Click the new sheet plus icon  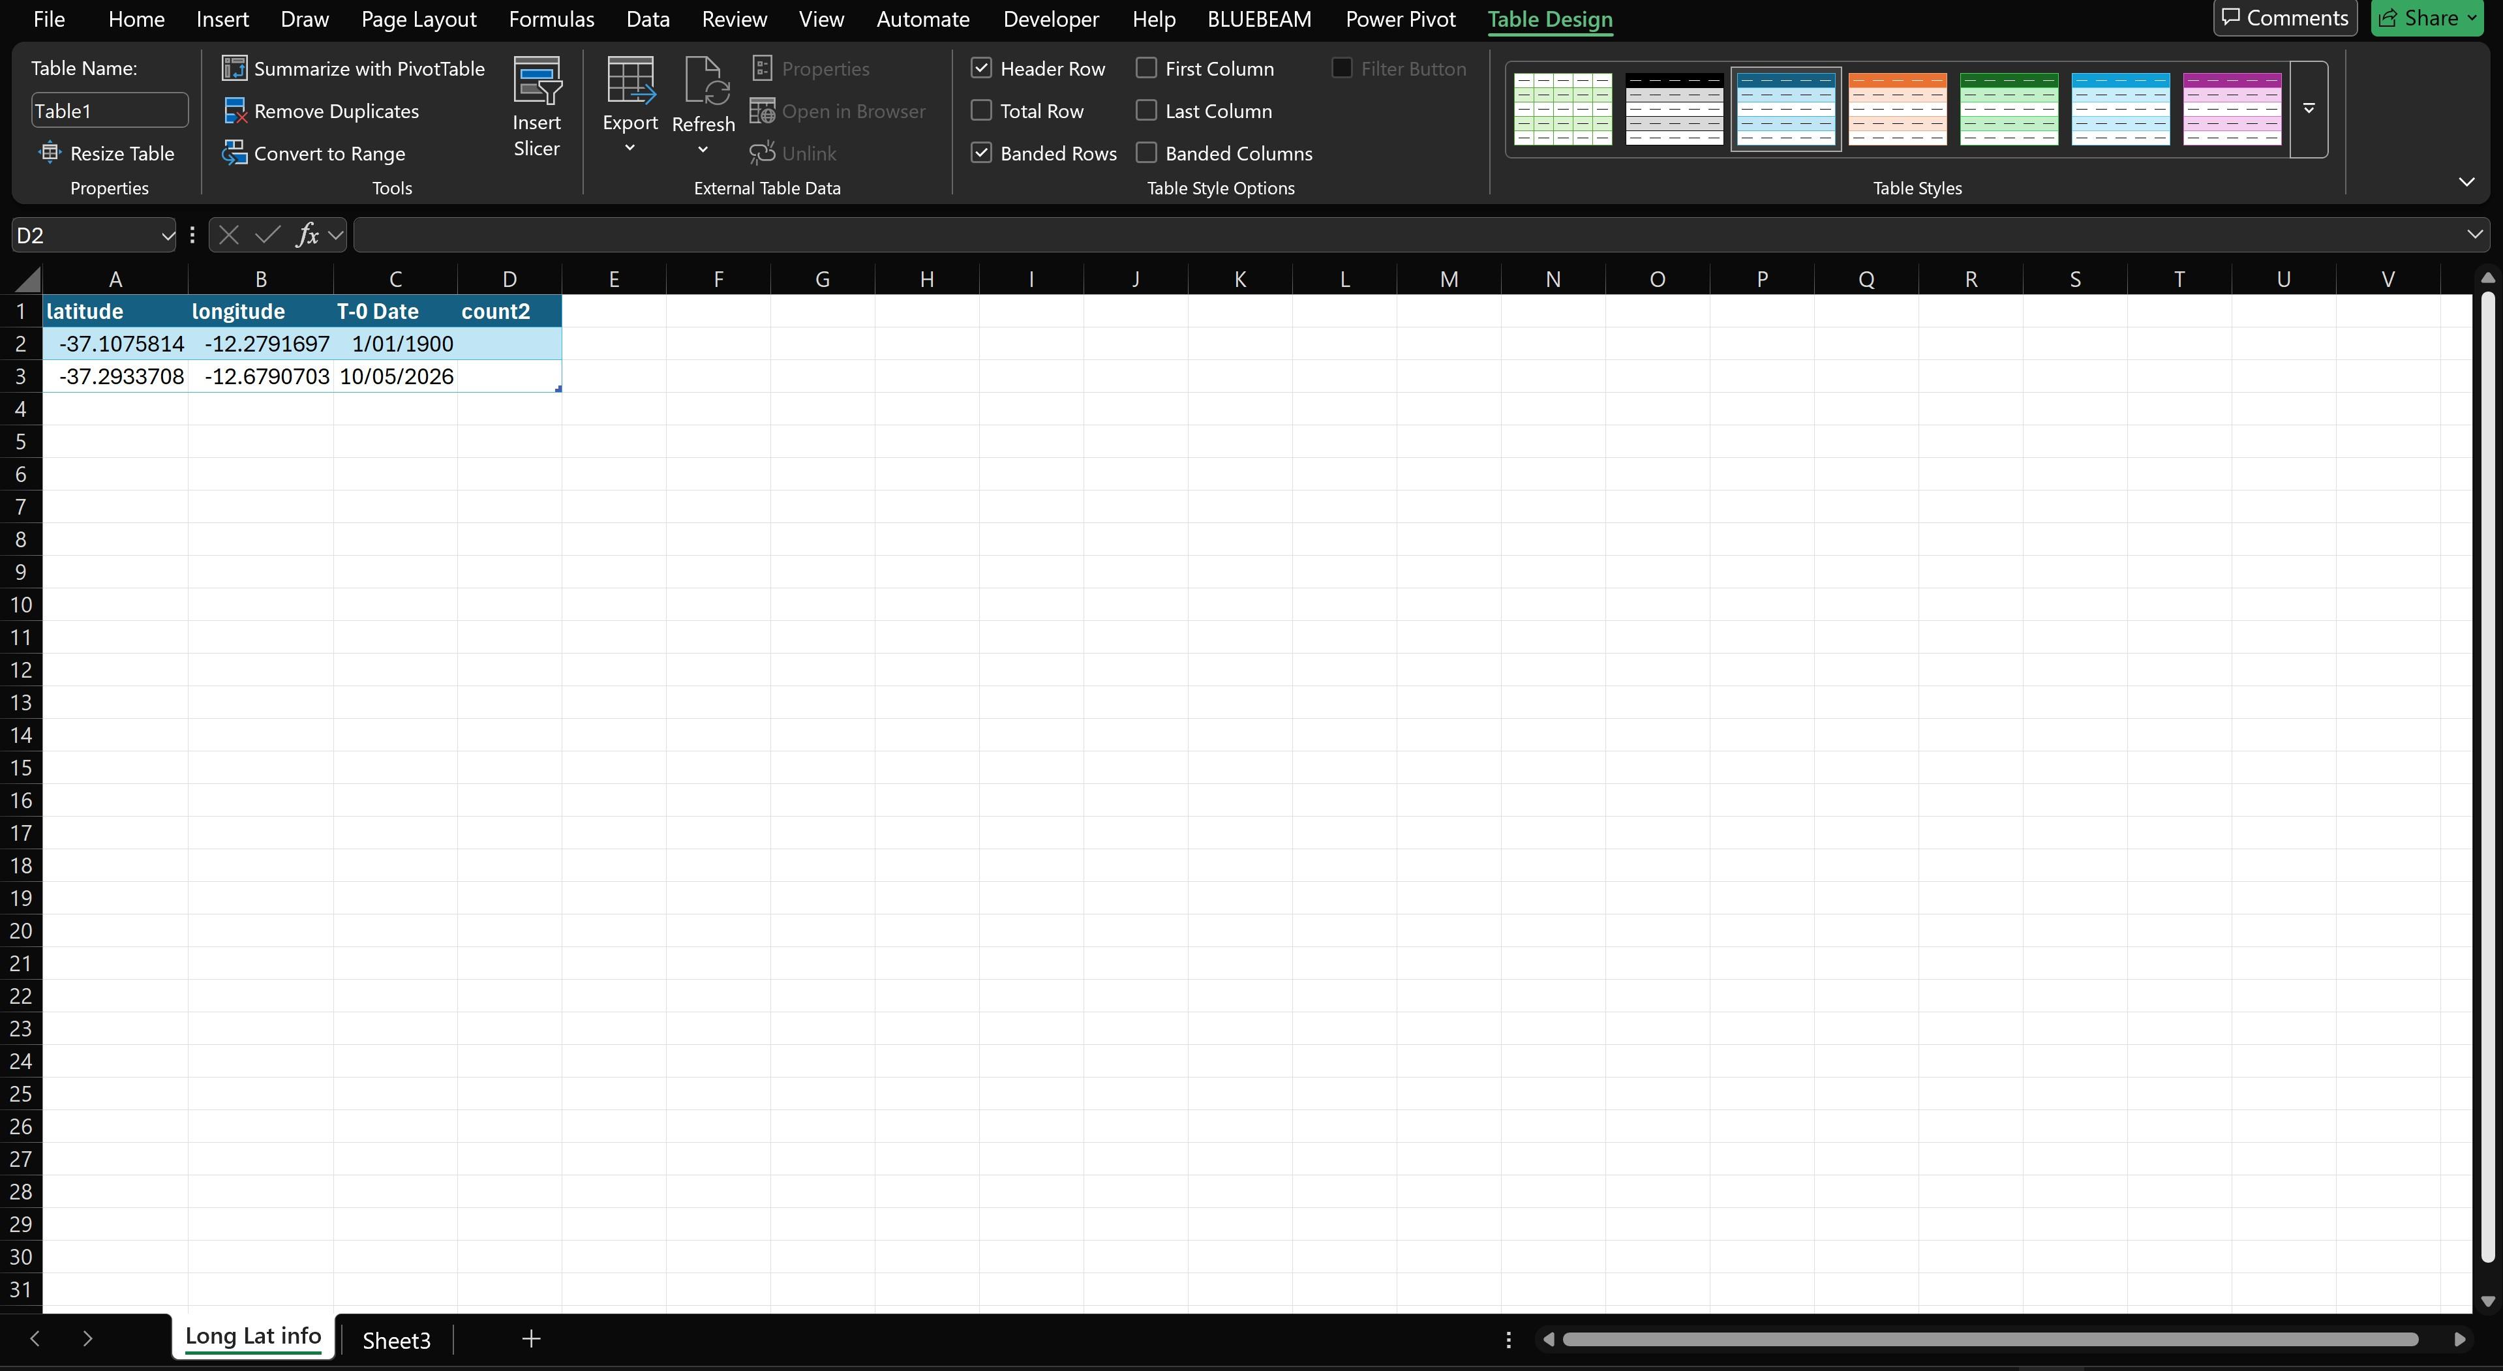(530, 1339)
